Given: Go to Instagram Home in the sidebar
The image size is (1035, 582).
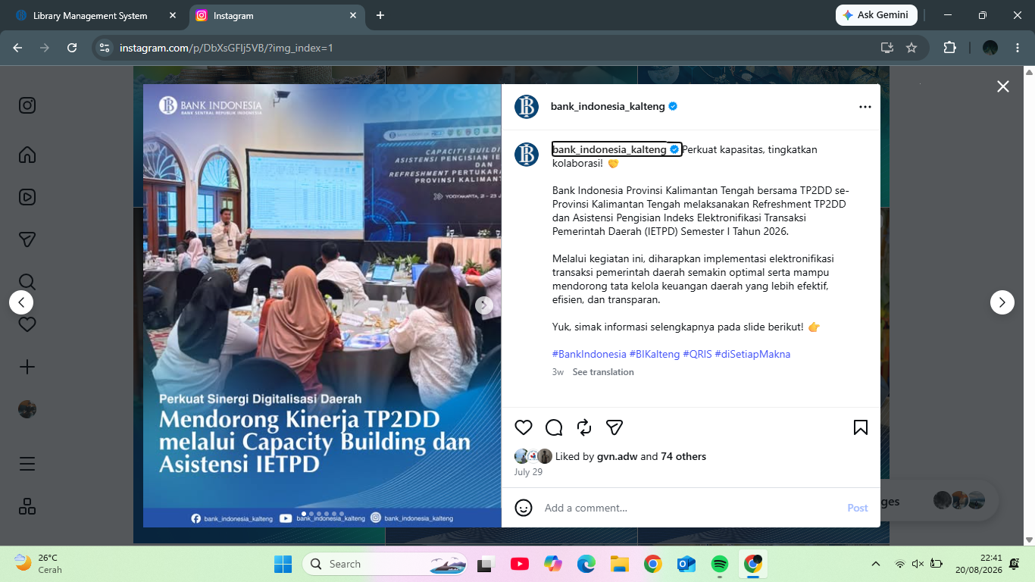Looking at the screenshot, I should click(27, 155).
